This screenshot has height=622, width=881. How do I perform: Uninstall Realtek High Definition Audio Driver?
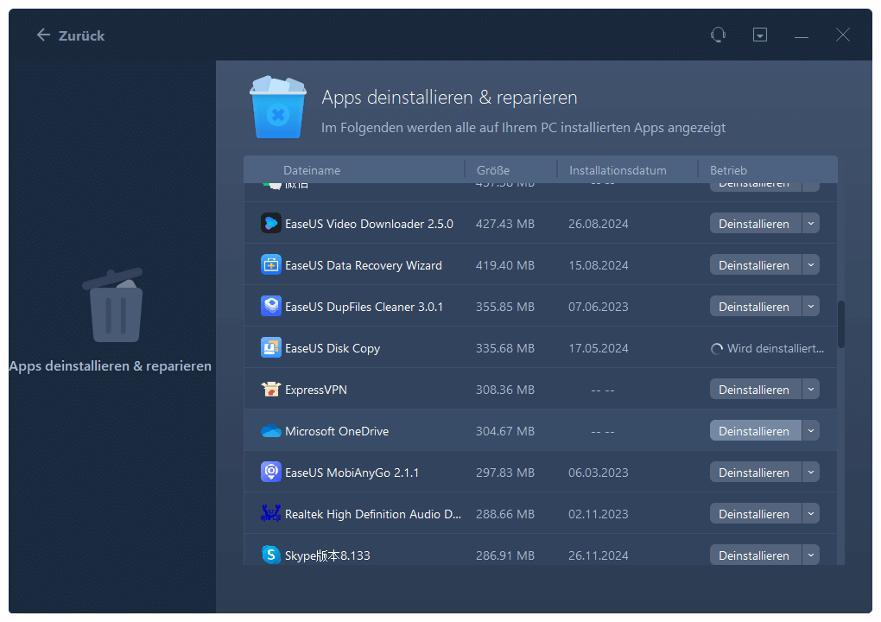[x=755, y=513]
